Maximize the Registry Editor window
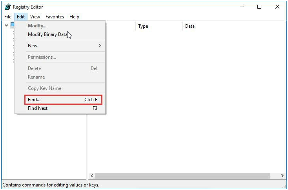The height and width of the screenshot is (190, 288). [259, 7]
